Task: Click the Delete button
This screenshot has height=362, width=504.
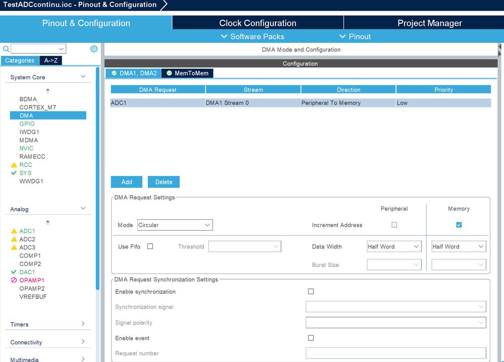Action: click(x=163, y=182)
